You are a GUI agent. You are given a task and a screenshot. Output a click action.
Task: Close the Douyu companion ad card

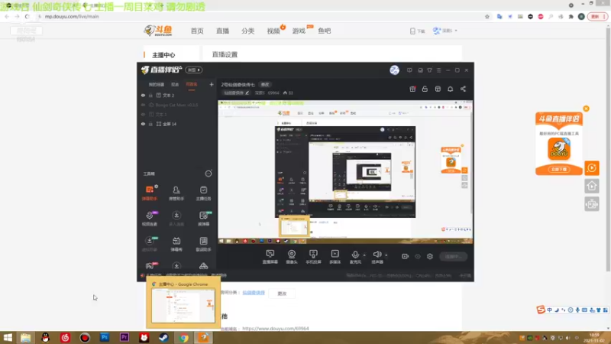click(586, 109)
